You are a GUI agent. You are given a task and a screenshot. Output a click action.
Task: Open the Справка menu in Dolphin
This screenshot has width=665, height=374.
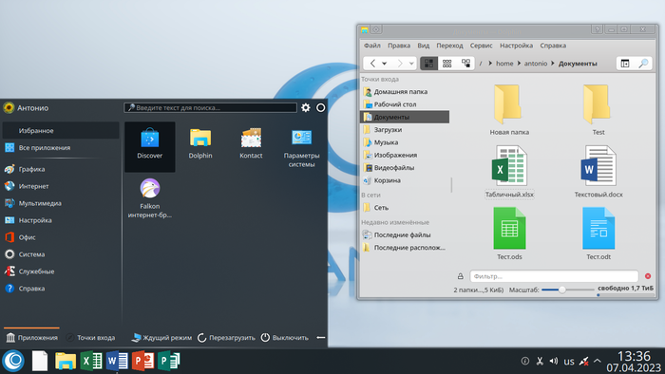pyautogui.click(x=553, y=46)
